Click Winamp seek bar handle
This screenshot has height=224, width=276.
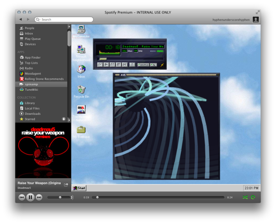[x=103, y=59]
